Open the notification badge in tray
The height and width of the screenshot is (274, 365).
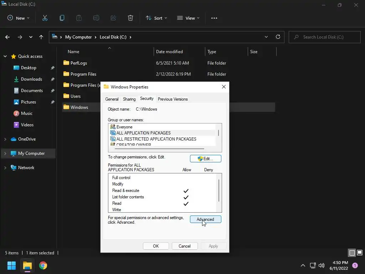click(x=355, y=265)
